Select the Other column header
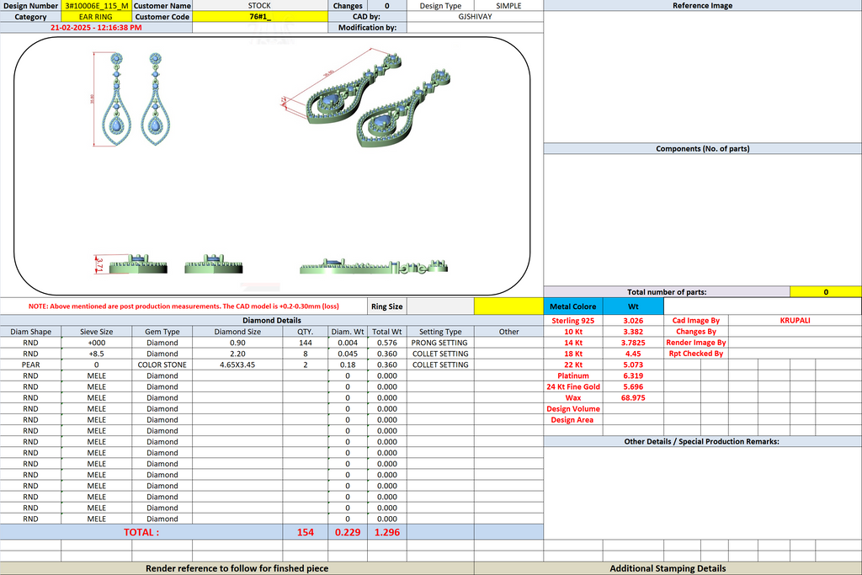862x575 pixels. click(508, 332)
